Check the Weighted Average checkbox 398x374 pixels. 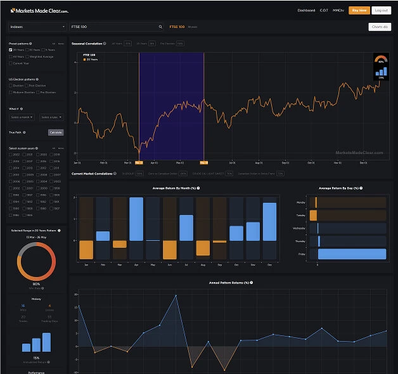click(27, 56)
